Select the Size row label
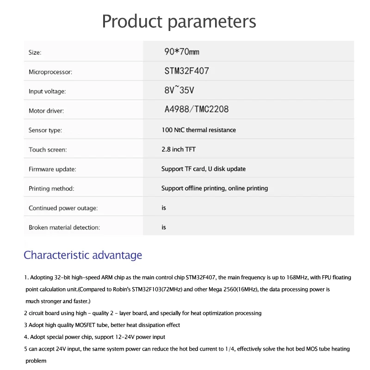The width and height of the screenshot is (370, 370). [x=35, y=52]
